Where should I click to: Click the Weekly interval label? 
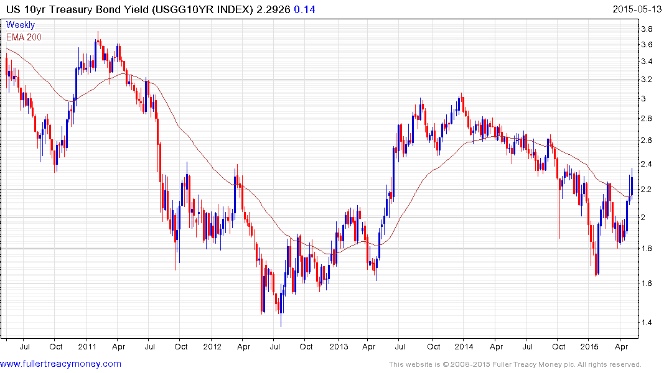21,25
